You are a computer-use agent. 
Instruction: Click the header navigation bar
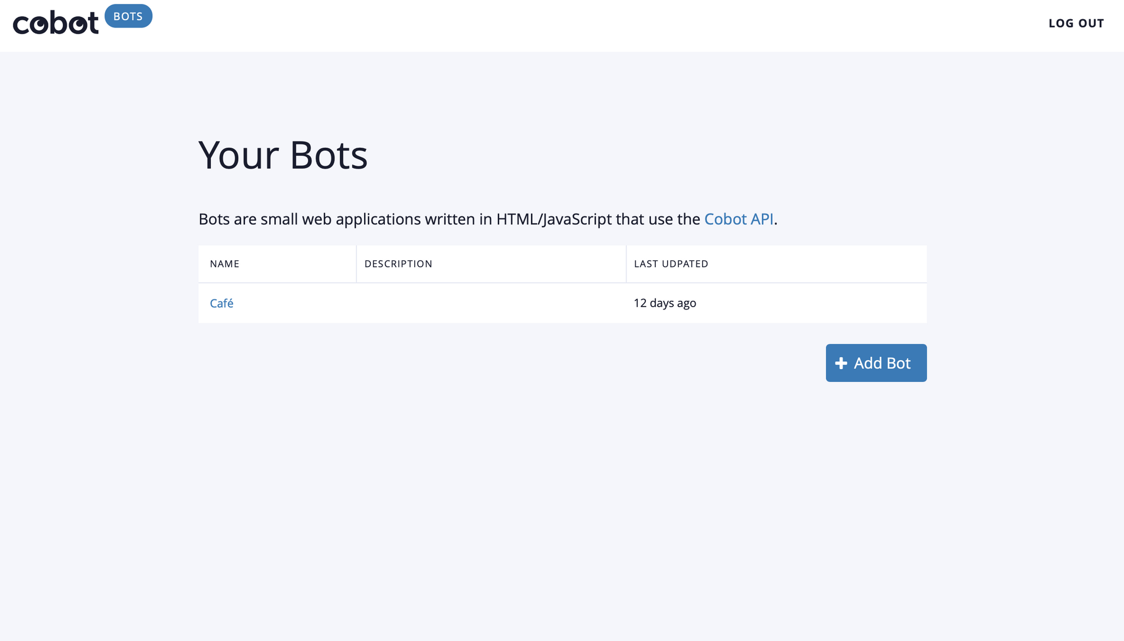(562, 26)
